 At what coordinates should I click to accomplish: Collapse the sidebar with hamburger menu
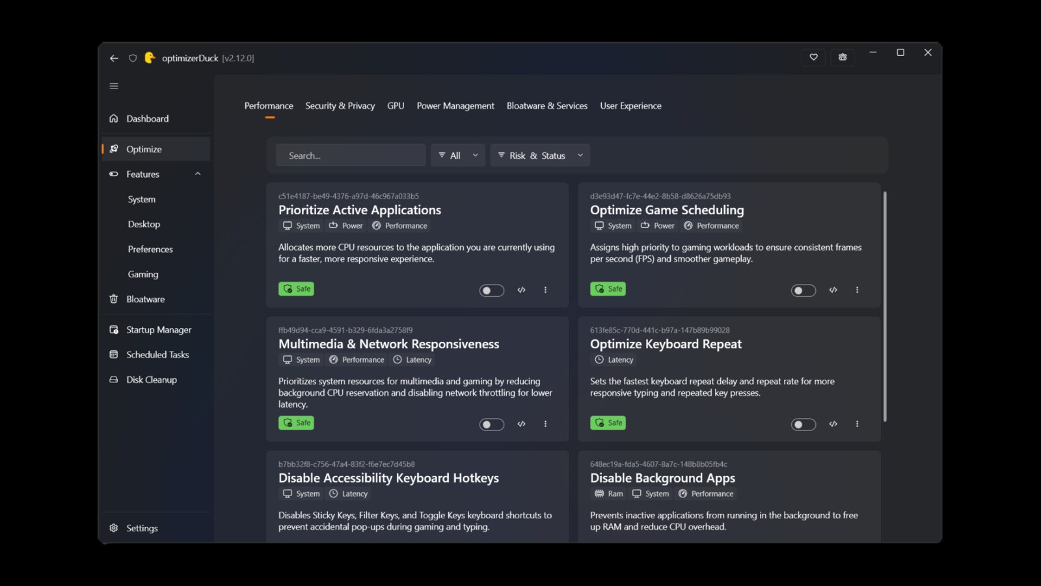coord(114,86)
